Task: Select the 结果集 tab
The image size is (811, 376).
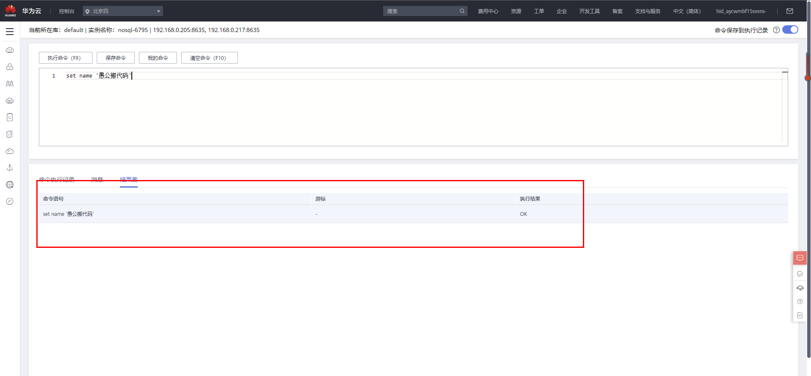Action: 129,180
